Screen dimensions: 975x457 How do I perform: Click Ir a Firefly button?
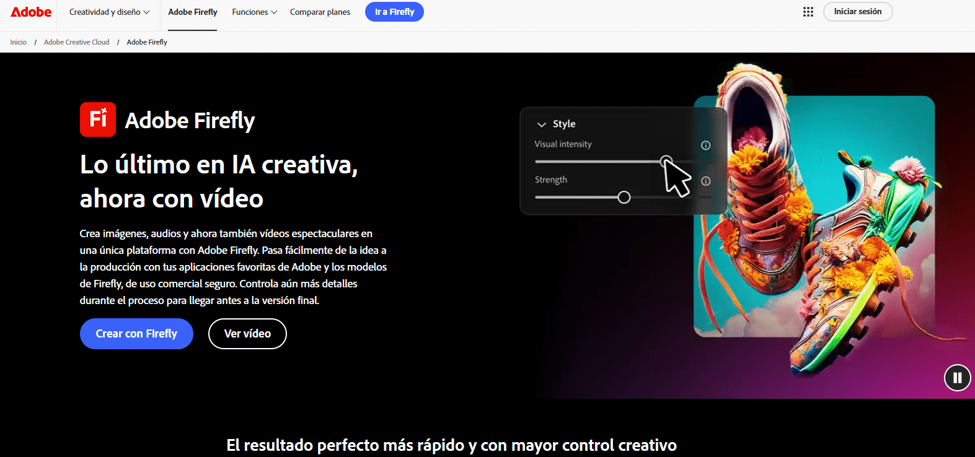click(394, 12)
